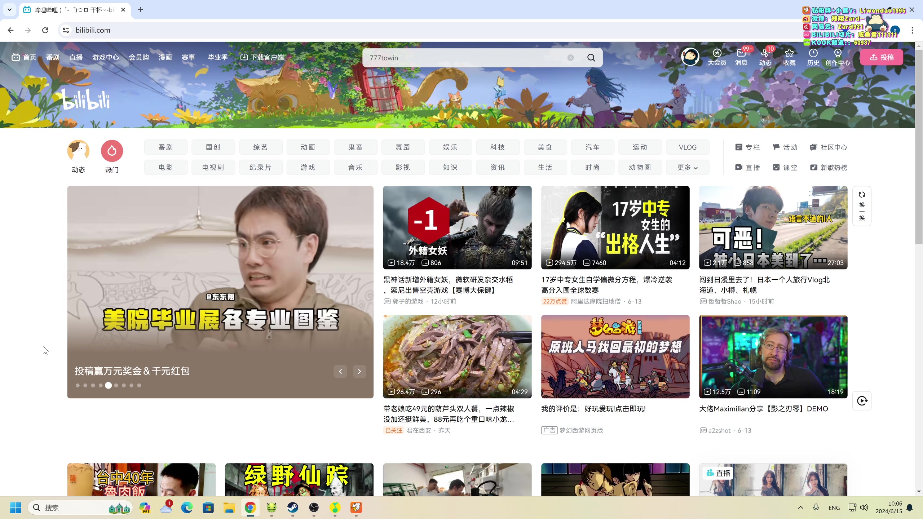The height and width of the screenshot is (519, 923).
Task: Open Windows Start menu
Action: 15,507
